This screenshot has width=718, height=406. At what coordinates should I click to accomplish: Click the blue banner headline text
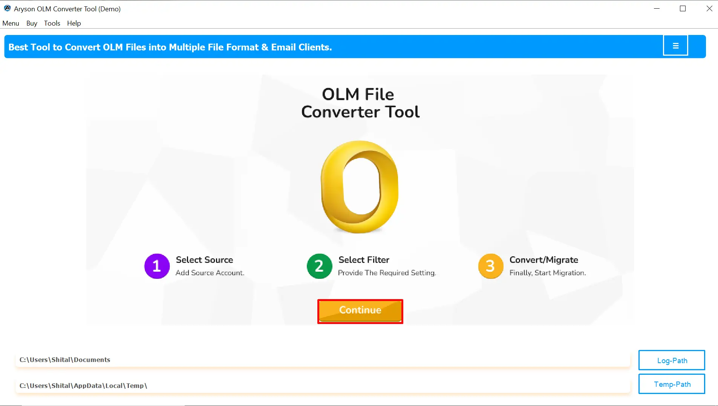pyautogui.click(x=170, y=47)
